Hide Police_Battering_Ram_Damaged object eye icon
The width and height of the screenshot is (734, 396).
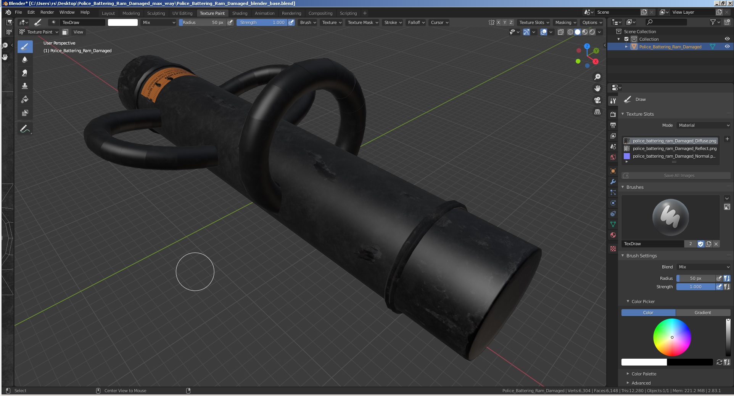727,46
